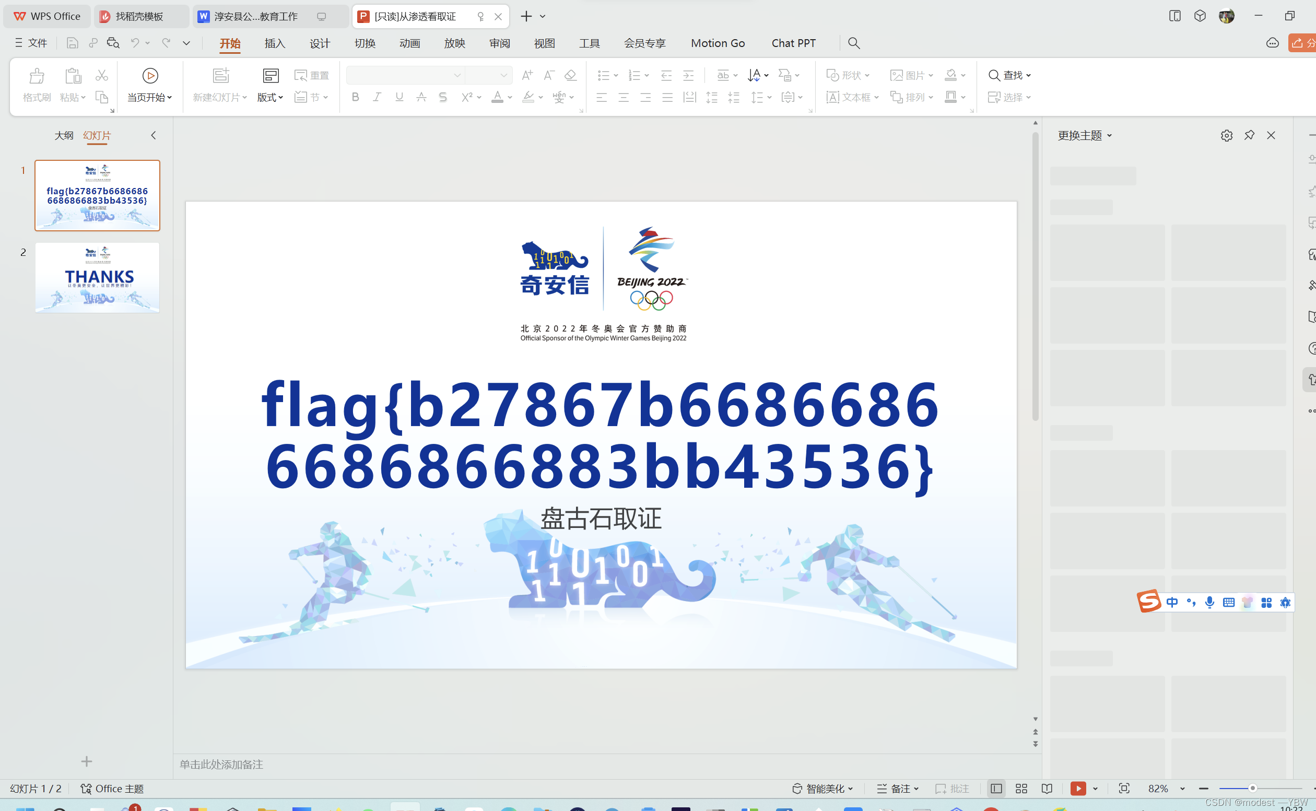Click the align left paragraph icon

click(602, 97)
